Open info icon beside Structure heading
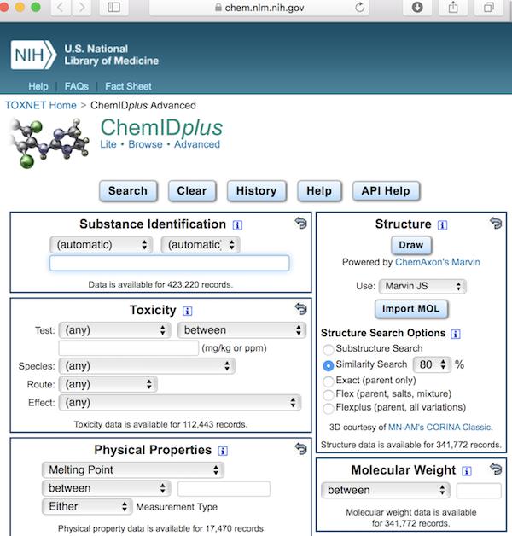512x536 pixels. (x=443, y=225)
